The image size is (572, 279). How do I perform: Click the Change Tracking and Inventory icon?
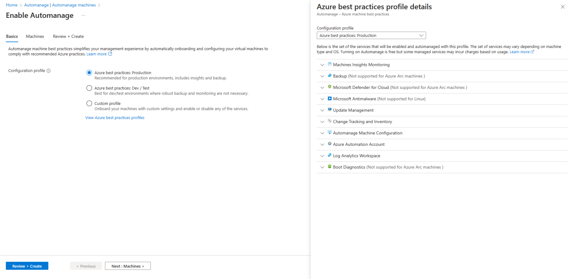point(330,121)
